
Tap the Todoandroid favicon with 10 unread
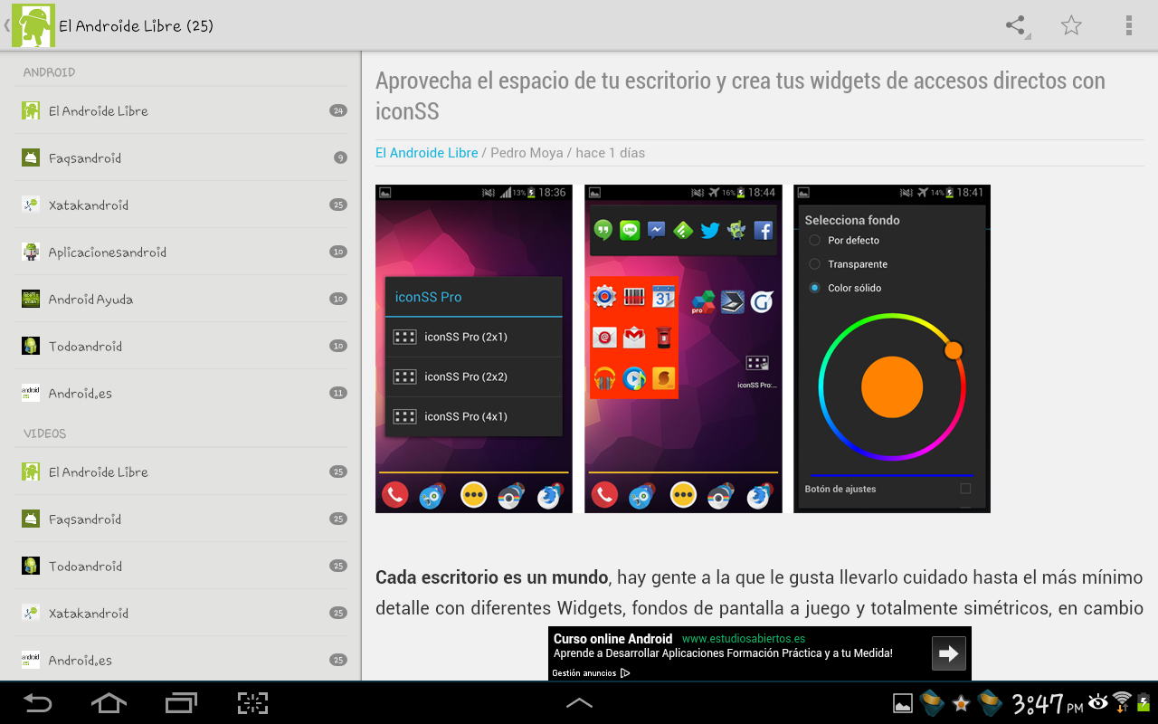click(31, 346)
